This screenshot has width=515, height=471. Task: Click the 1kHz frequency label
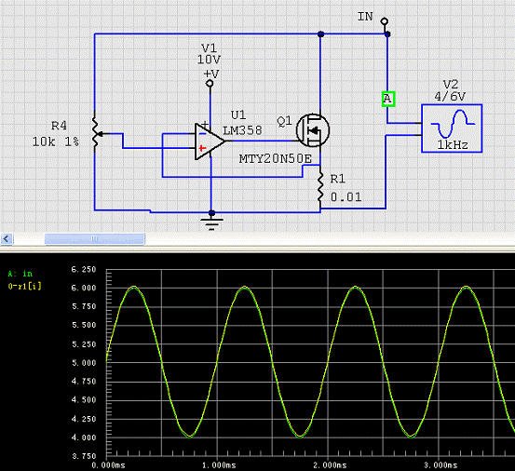pos(453,145)
